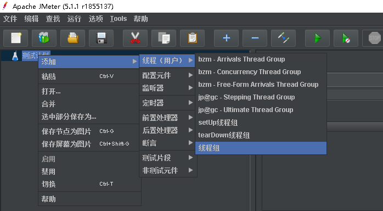Click the Cut scissors icon
383x211 pixels.
click(x=136, y=38)
